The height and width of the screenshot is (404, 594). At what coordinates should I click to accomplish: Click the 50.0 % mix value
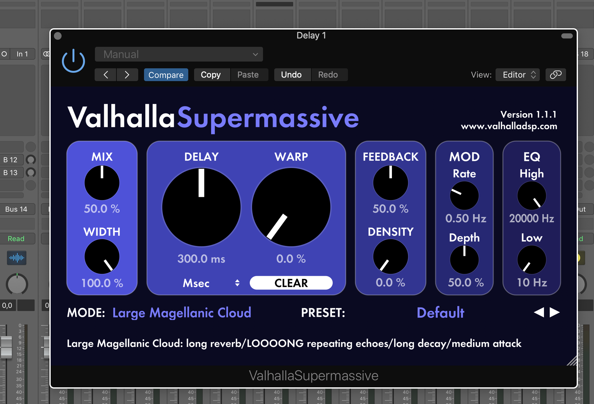click(x=102, y=209)
